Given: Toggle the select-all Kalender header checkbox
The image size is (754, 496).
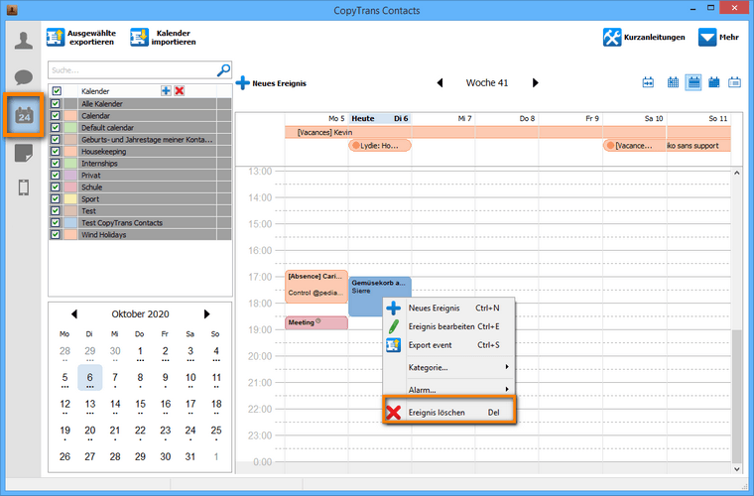Looking at the screenshot, I should [x=57, y=91].
